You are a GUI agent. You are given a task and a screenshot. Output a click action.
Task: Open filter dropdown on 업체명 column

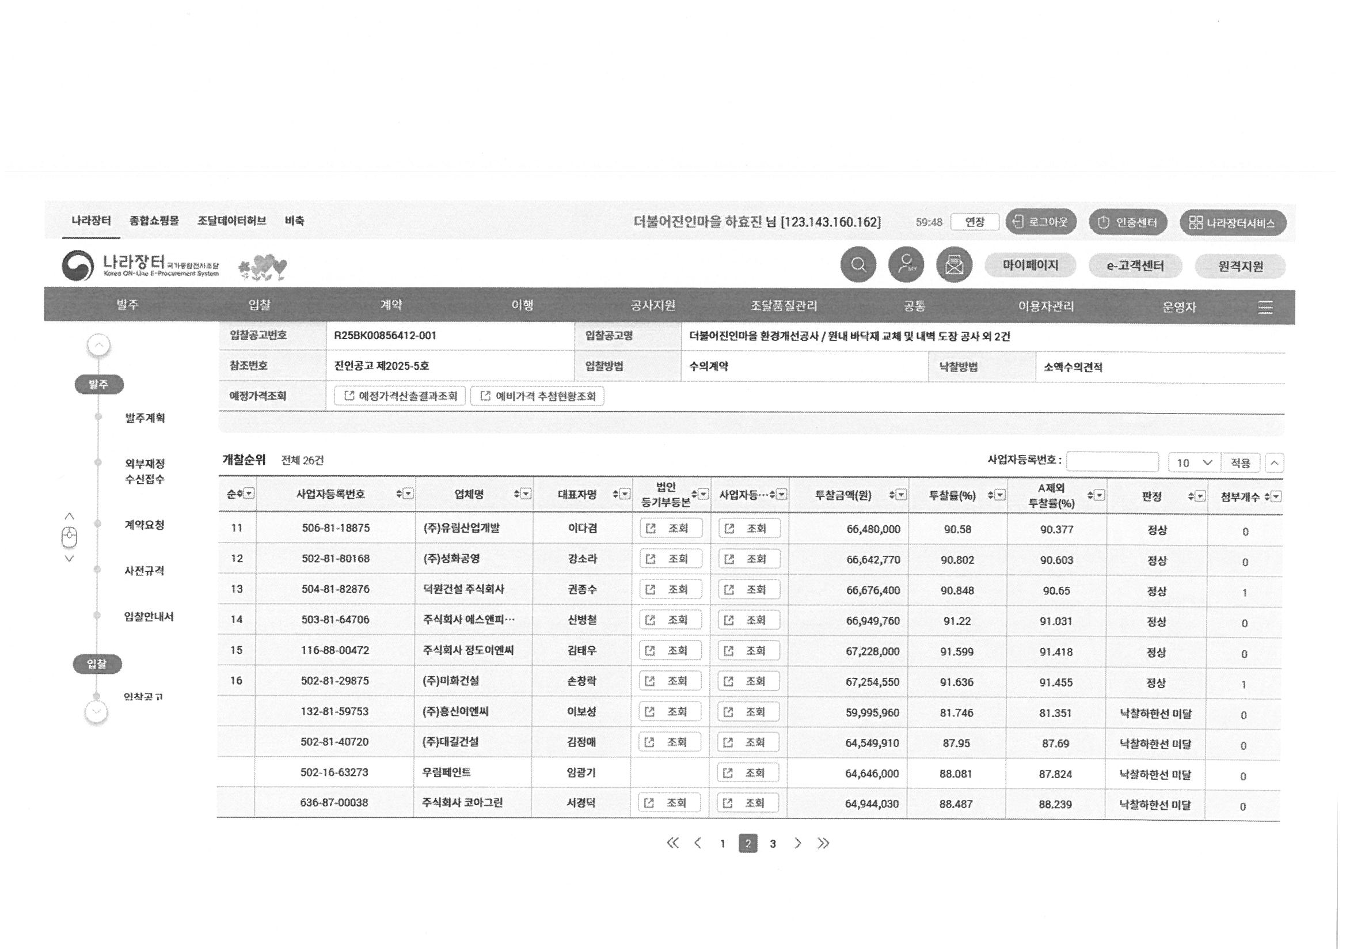coord(526,494)
